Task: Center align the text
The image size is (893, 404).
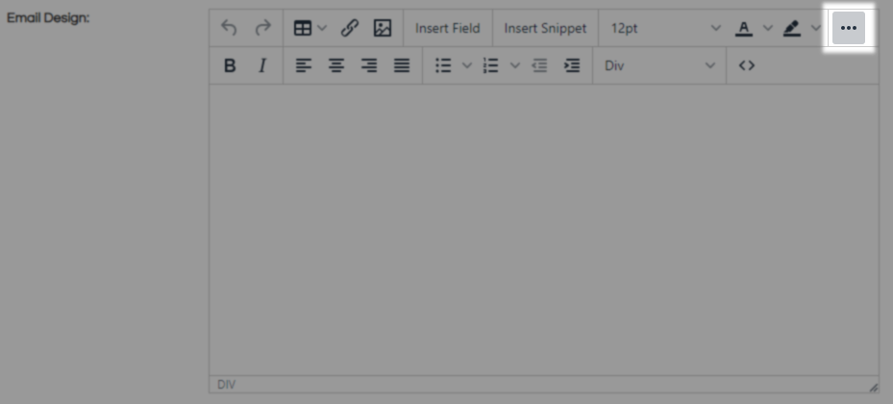Action: (336, 65)
